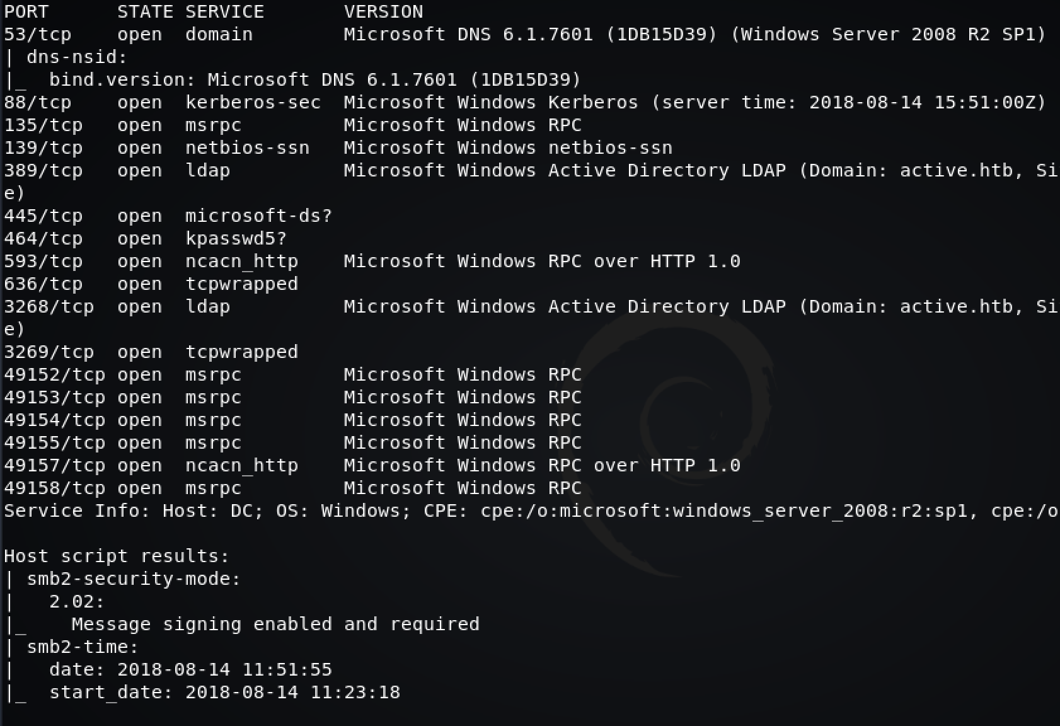Click the 593/tcp ncacn_http service
The height and width of the screenshot is (726, 1060).
tap(241, 262)
